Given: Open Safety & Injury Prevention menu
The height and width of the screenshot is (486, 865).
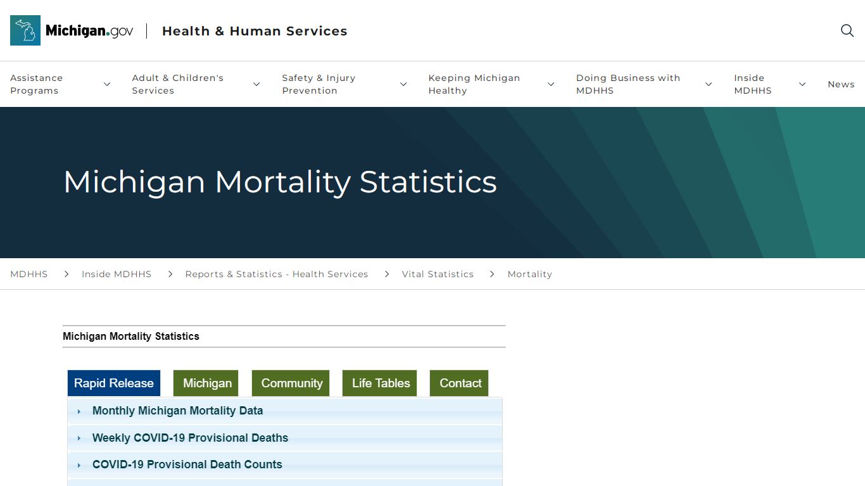Looking at the screenshot, I should click(319, 84).
